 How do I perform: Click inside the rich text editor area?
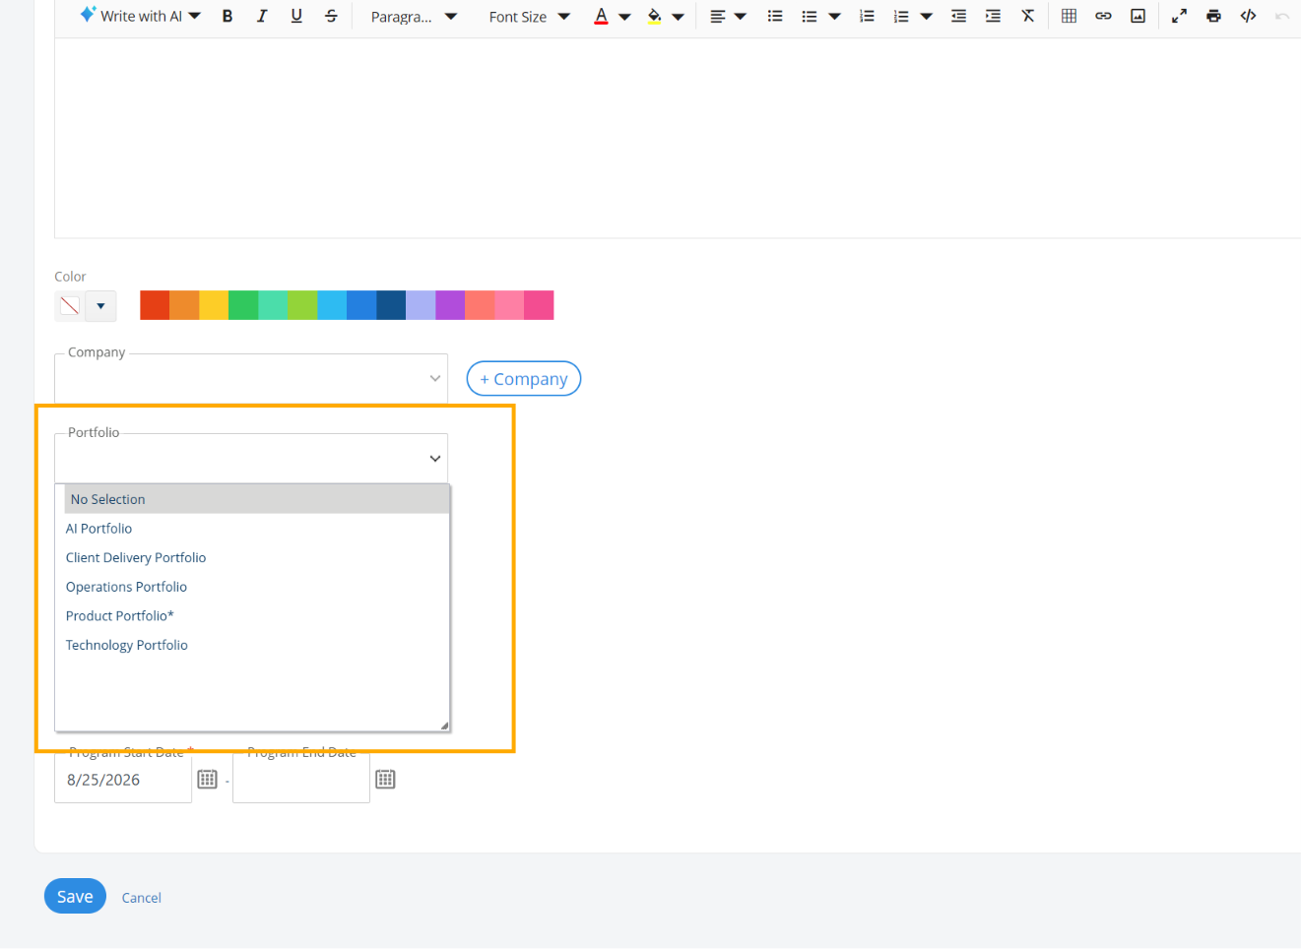tap(678, 138)
